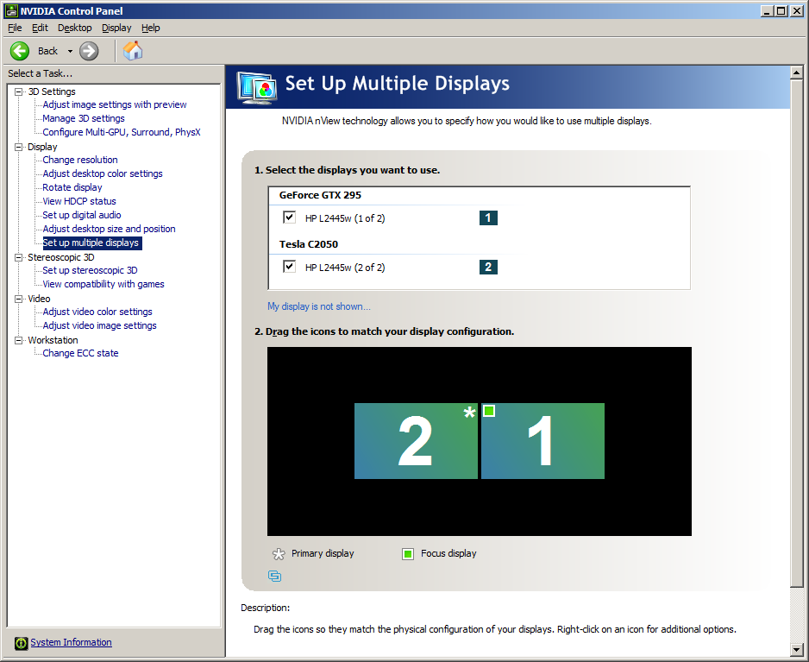809x662 pixels.
Task: Collapse the Display tree node
Action: pos(19,148)
